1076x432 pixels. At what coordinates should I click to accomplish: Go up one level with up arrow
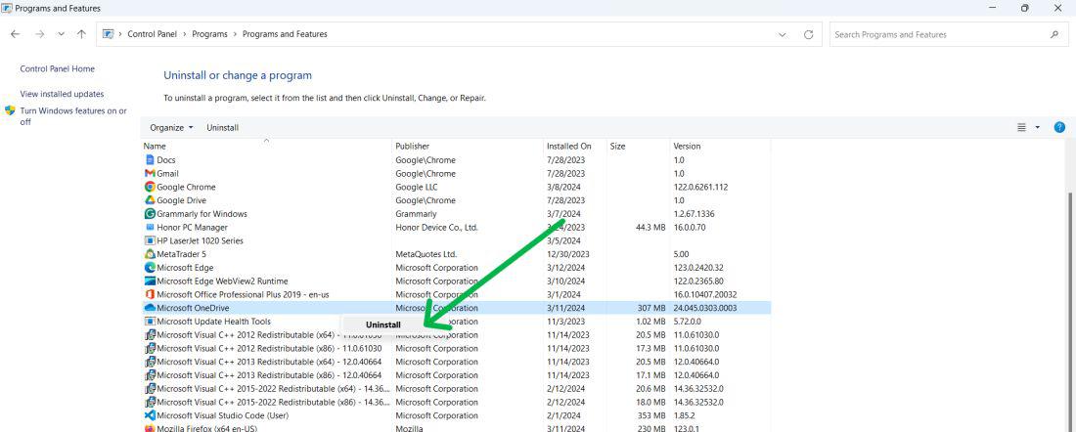coord(81,34)
